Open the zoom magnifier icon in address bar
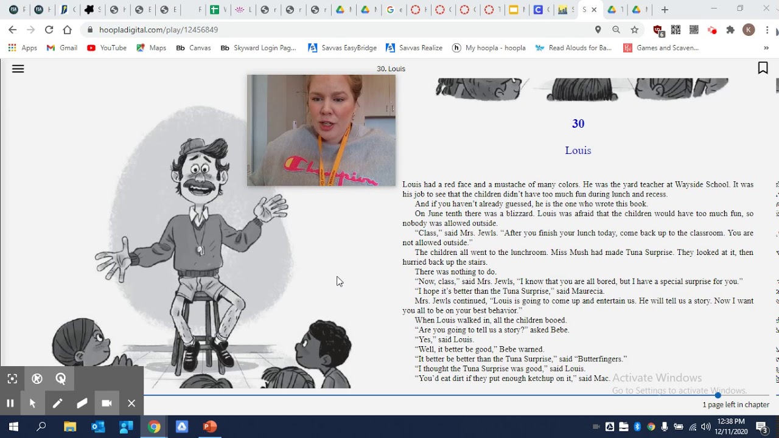 tap(616, 30)
